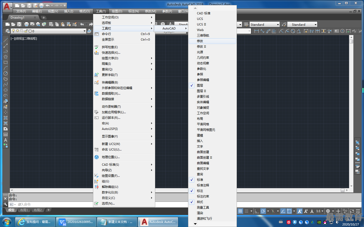Switch to 新建文本文档 taskbar window
The height and width of the screenshot is (227, 364).
[x=117, y=222]
